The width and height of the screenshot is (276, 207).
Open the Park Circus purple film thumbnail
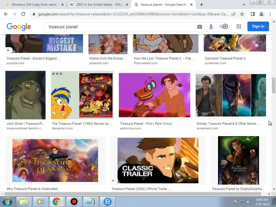[x=154, y=95]
